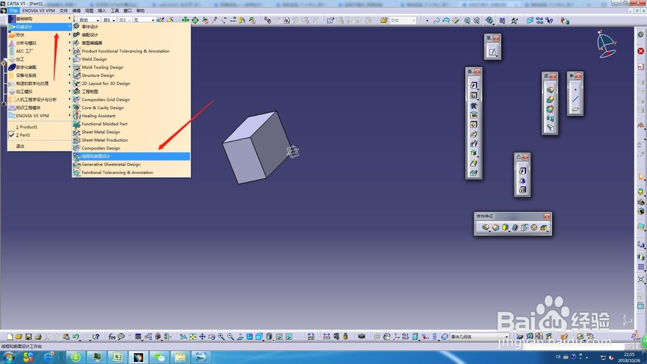Select the Pocket tool icon

click(x=474, y=96)
